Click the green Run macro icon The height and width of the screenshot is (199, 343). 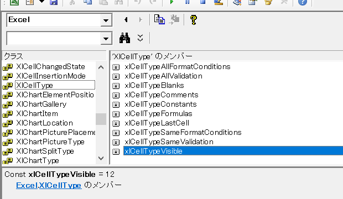[171, 2]
